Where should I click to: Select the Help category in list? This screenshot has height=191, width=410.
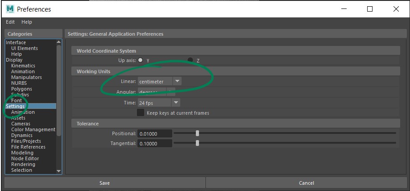[16, 54]
